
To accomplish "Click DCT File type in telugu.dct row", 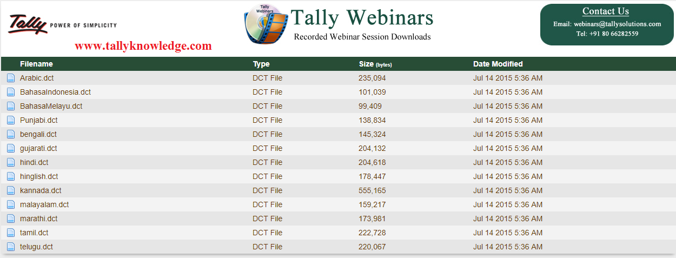I will pyautogui.click(x=267, y=247).
